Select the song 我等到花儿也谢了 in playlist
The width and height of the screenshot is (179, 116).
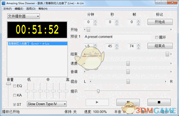tap(38, 44)
